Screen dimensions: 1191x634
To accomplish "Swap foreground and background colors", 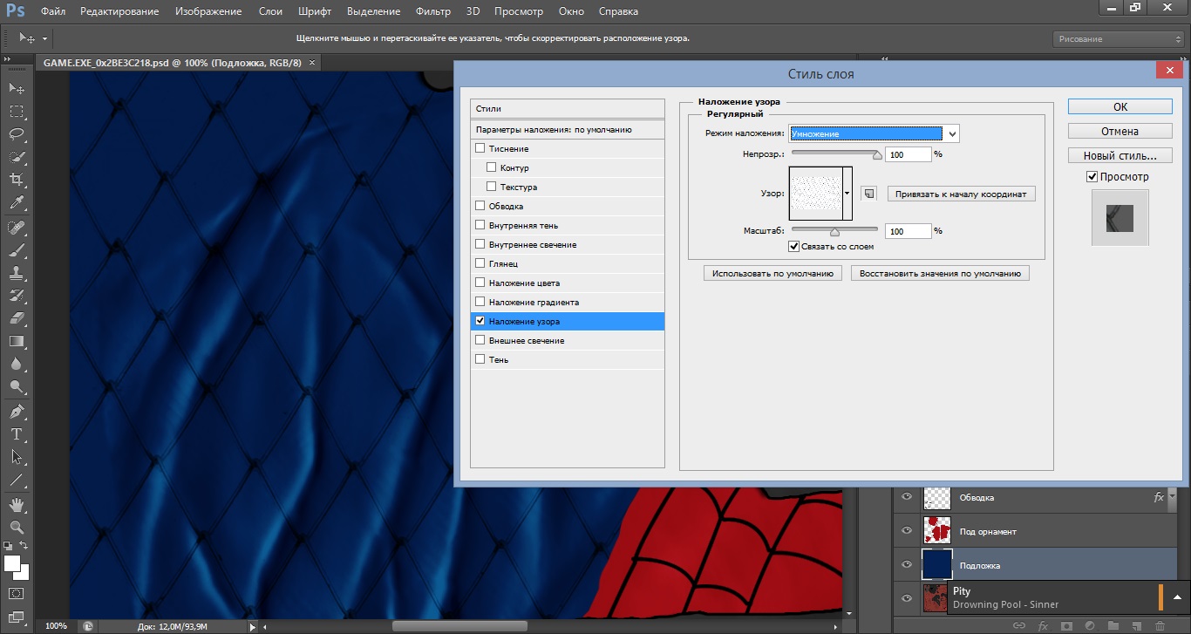I will tap(24, 546).
